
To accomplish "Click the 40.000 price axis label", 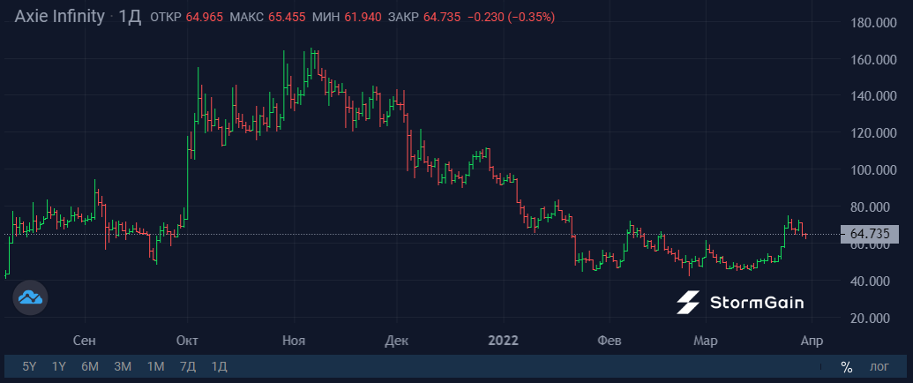I will point(872,281).
